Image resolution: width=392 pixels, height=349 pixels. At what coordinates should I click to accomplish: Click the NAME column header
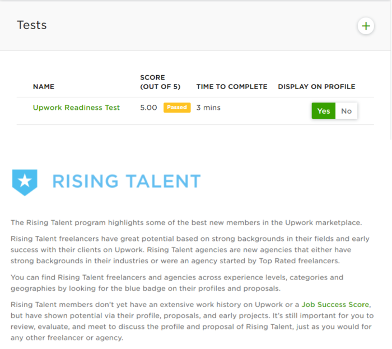click(44, 87)
